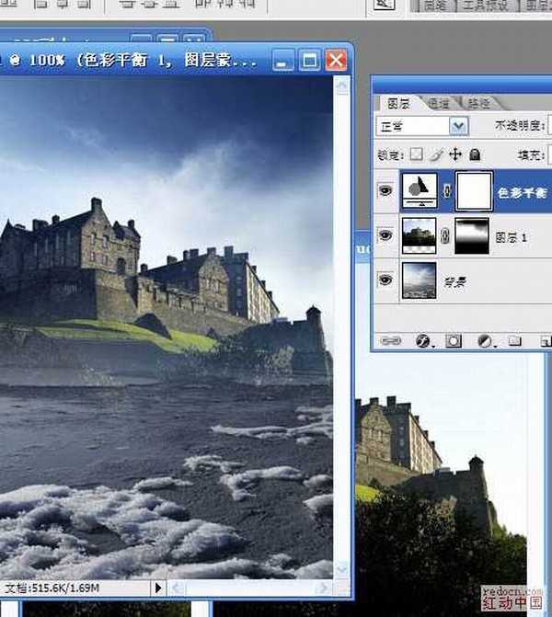Click lock transparent pixels icon
This screenshot has width=552, height=617.
417,154
